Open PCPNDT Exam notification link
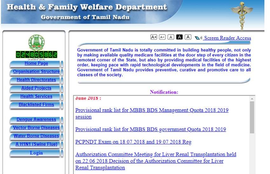270x174 pixels. point(133,142)
